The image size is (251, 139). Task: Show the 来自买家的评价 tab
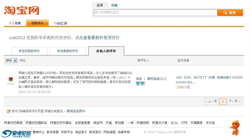[29, 51]
